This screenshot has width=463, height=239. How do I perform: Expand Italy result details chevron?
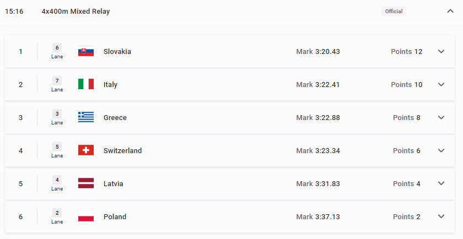(441, 84)
